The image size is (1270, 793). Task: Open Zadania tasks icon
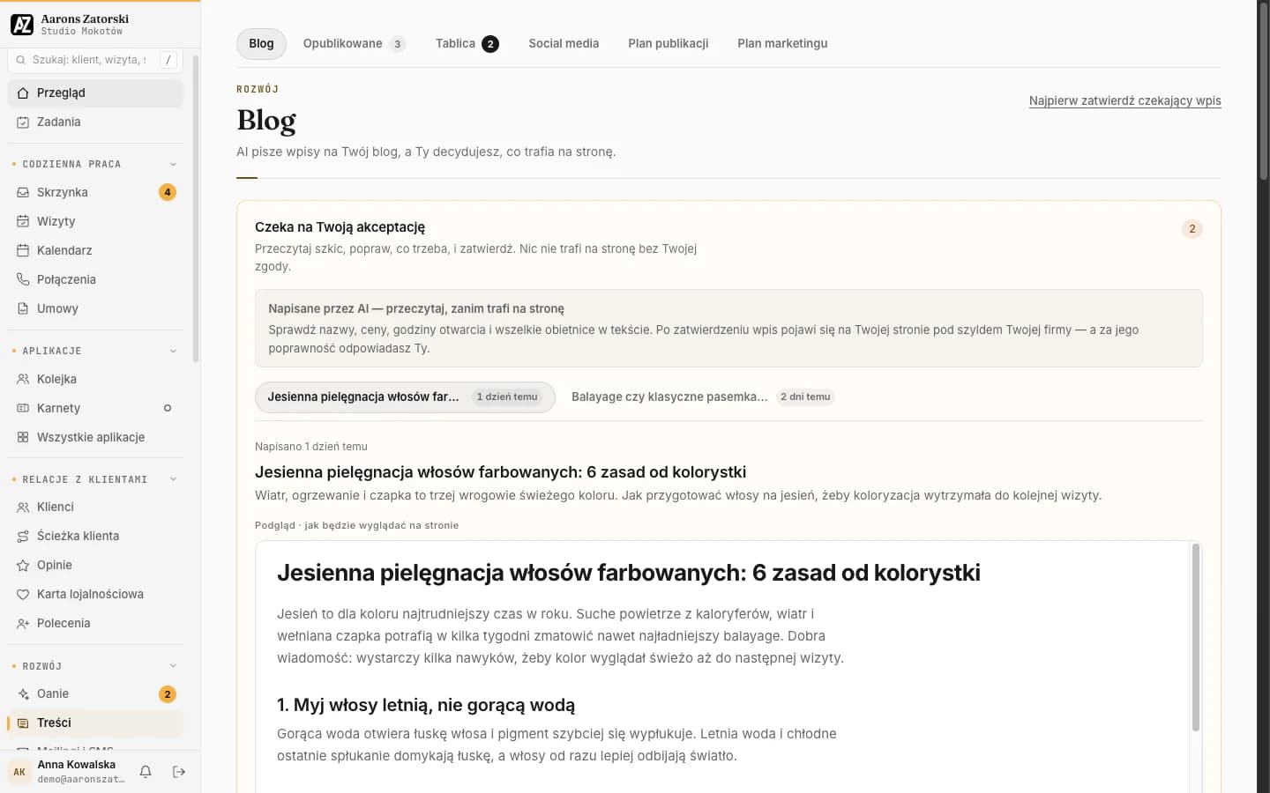[23, 122]
